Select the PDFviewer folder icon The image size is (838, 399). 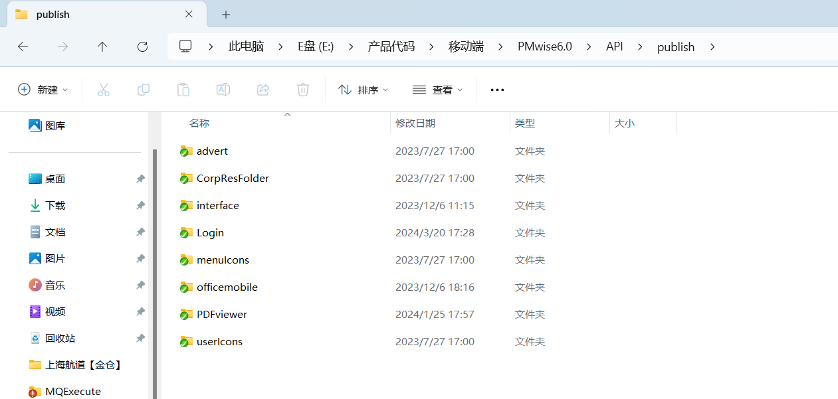186,315
